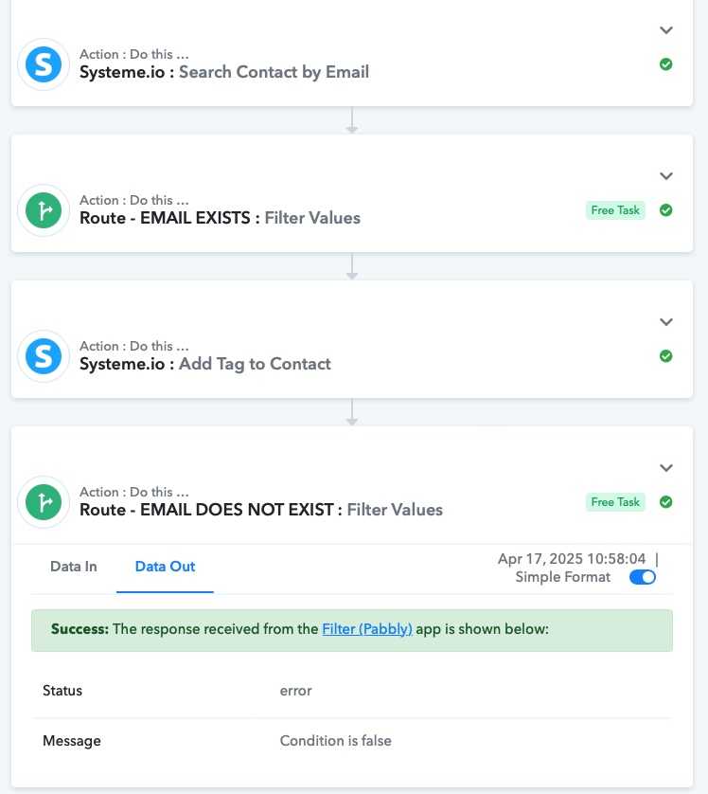Expand the Add Tag to Contact step
This screenshot has width=708, height=794.
click(666, 322)
